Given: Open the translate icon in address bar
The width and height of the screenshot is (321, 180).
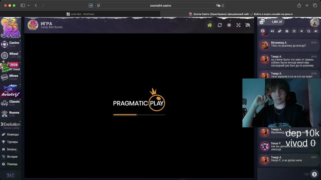Looking at the screenshot, I should point(218,5).
